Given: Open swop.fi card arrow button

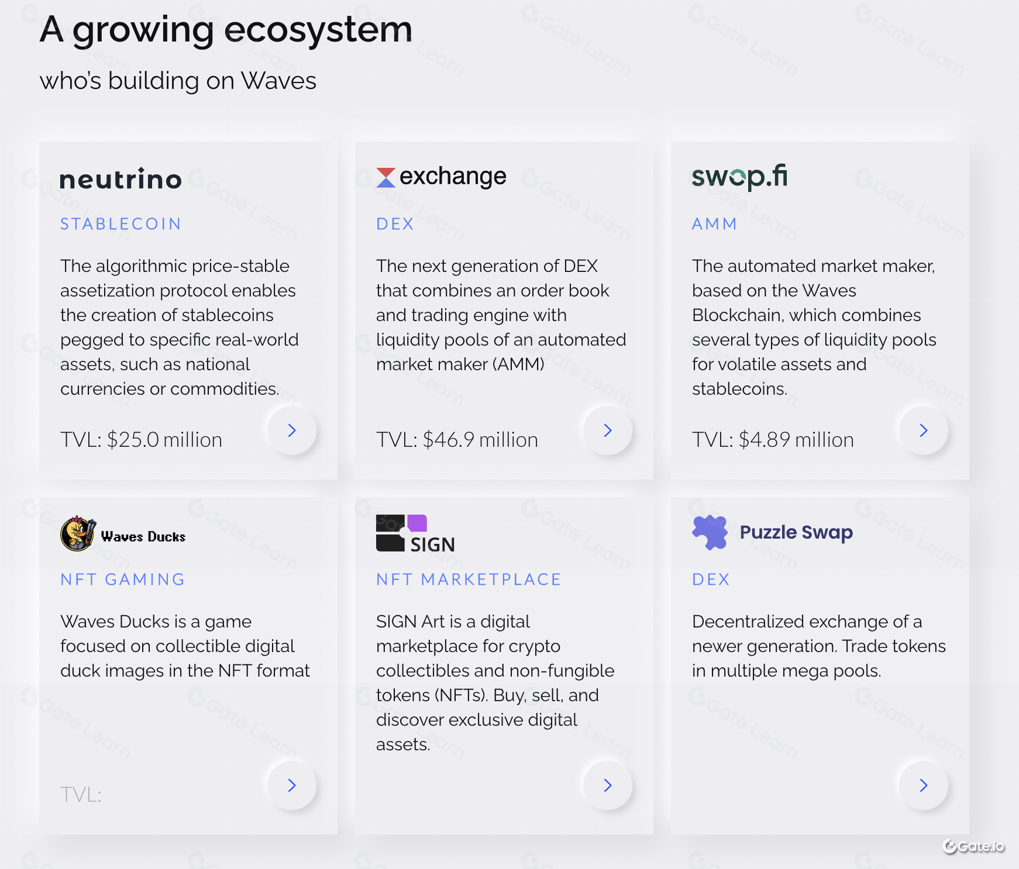Looking at the screenshot, I should (x=924, y=431).
